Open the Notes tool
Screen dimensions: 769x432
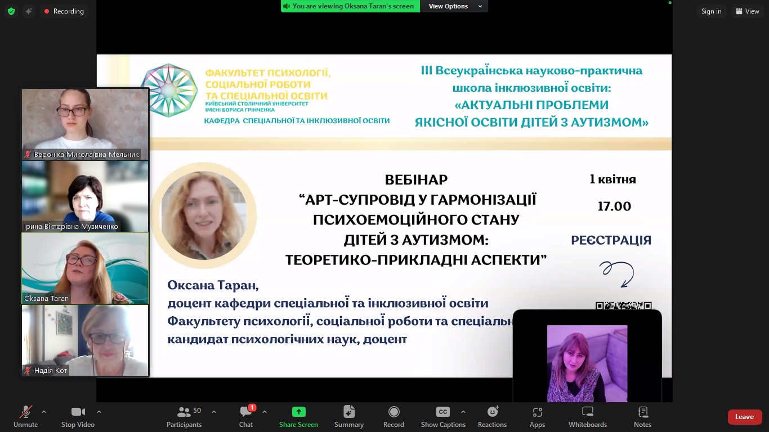pos(642,412)
